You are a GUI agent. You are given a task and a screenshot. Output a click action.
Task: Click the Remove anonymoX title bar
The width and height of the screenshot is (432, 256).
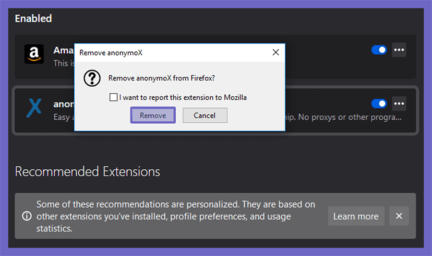pos(174,53)
